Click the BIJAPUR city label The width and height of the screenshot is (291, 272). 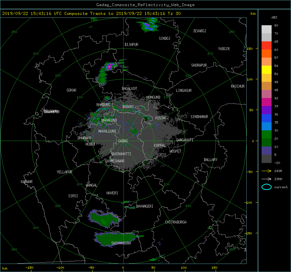[131, 45]
